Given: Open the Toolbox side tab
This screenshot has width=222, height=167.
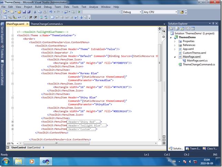Looking at the screenshot, I should 2,52.
